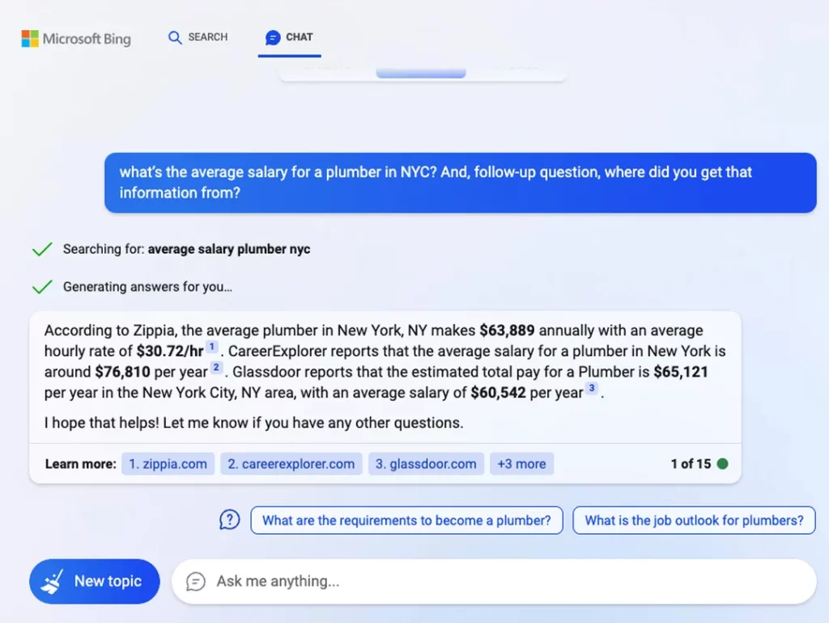Click the speech bubble icon in the input box
The height and width of the screenshot is (623, 829).
tap(196, 581)
